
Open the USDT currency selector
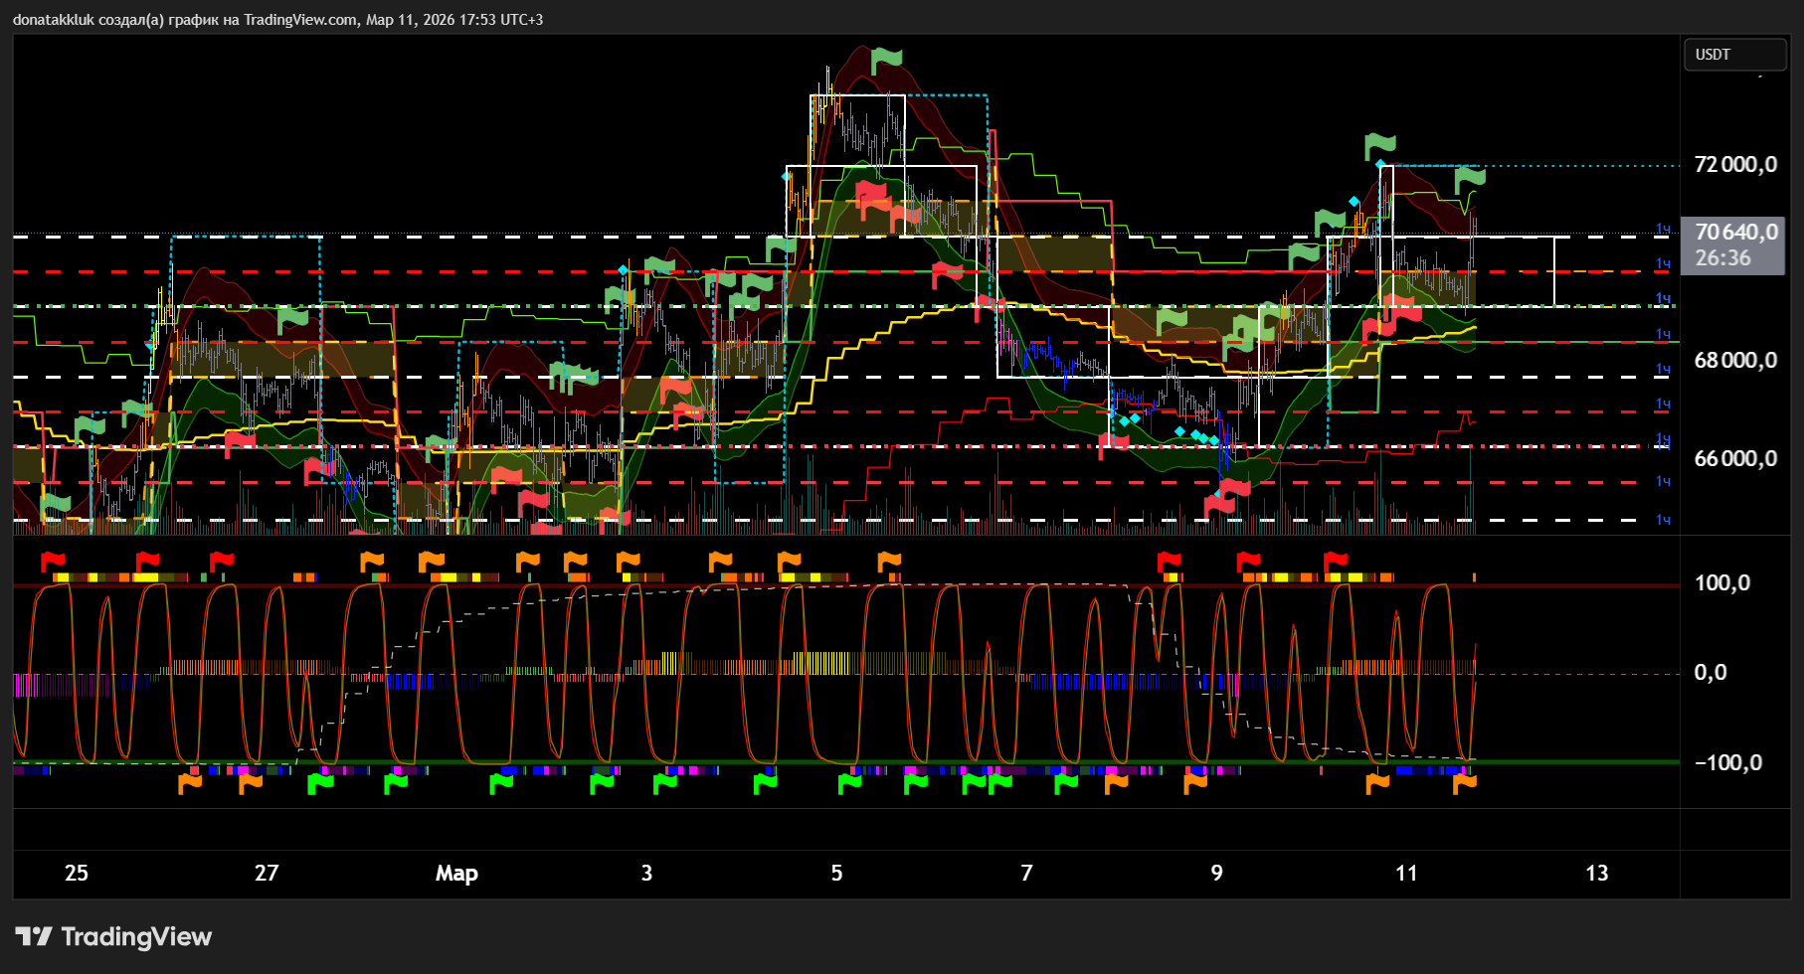(1733, 55)
